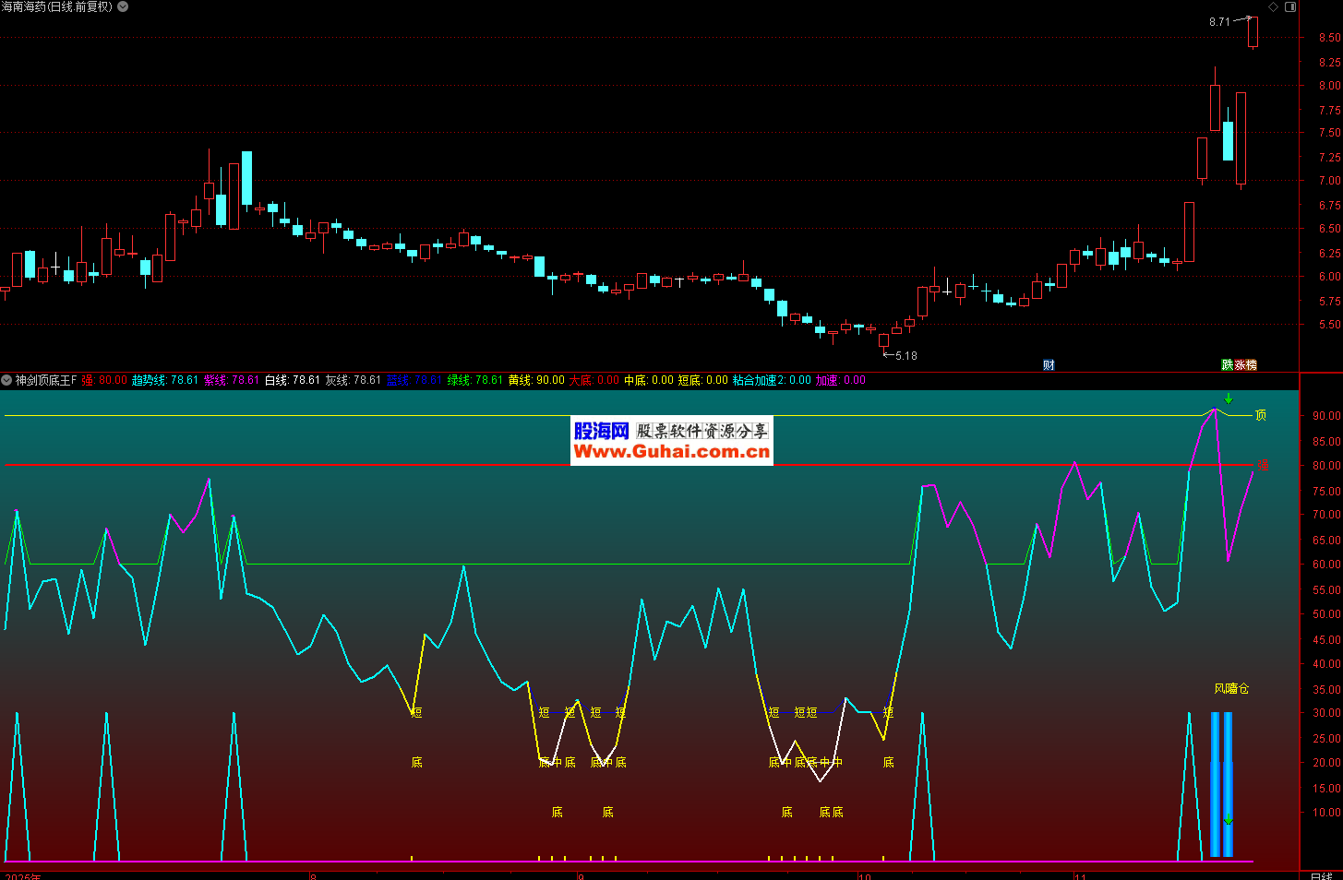The height and width of the screenshot is (880, 1343).
Task: Expand the 神剑顶底王 indicator menu arrow
Action: [x=6, y=380]
